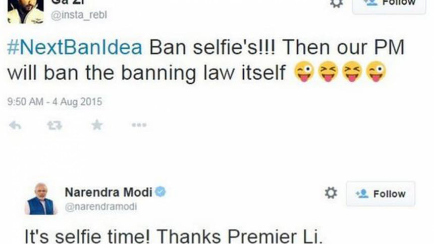Open the 9:50 AM - 4 Aug 2015 timestamp
The width and height of the screenshot is (434, 244).
click(x=55, y=102)
